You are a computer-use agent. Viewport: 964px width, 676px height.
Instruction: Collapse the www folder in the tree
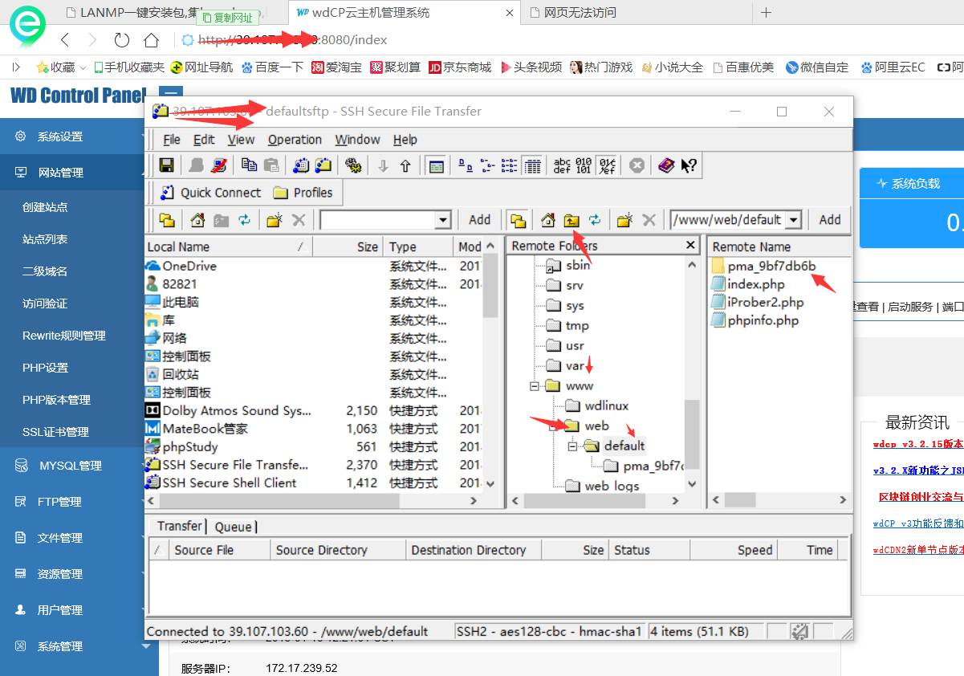(x=534, y=386)
